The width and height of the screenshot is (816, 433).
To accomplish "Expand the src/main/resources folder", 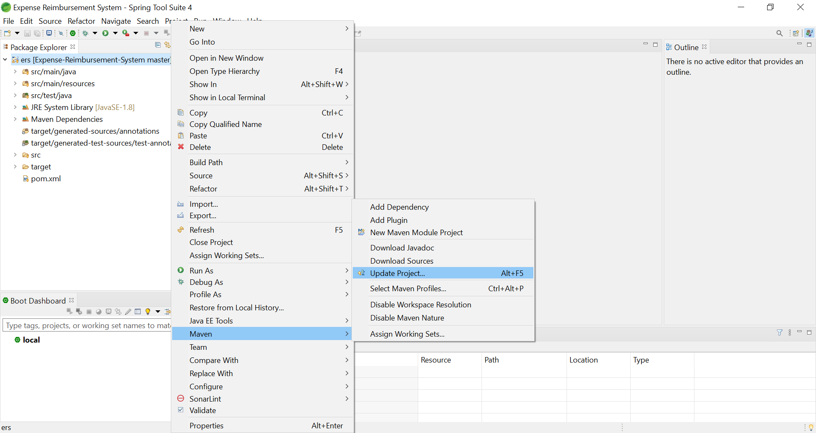I will pyautogui.click(x=15, y=84).
